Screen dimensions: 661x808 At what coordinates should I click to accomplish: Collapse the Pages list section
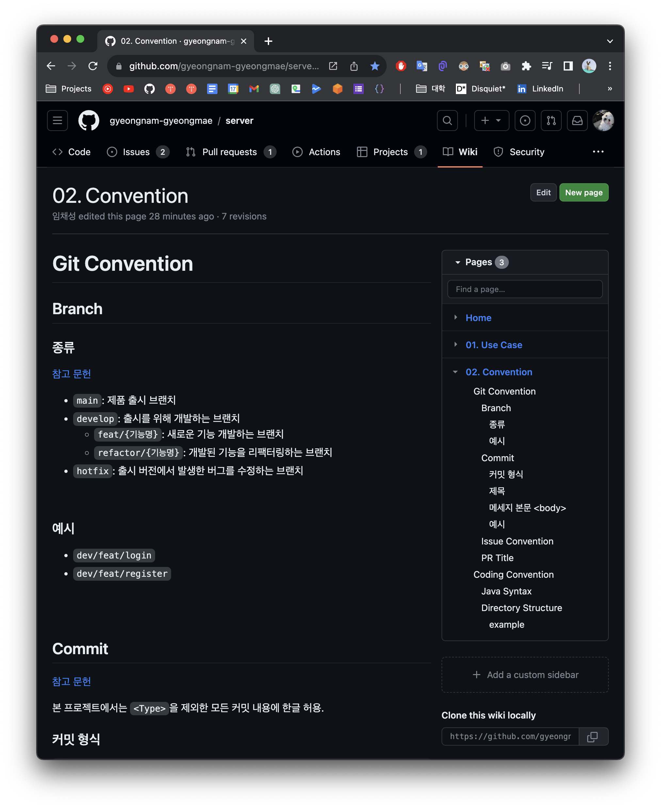pos(458,262)
